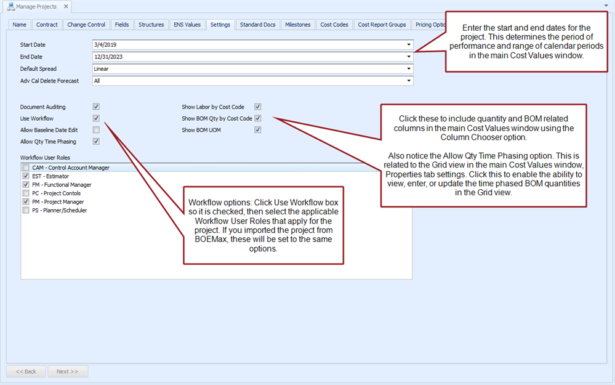Toggle the Document Auditing checkbox
Viewport: 615px width, 385px height.
(x=96, y=107)
